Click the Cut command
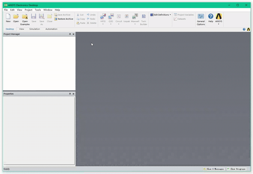This screenshot has height=174, width=253. point(80,15)
